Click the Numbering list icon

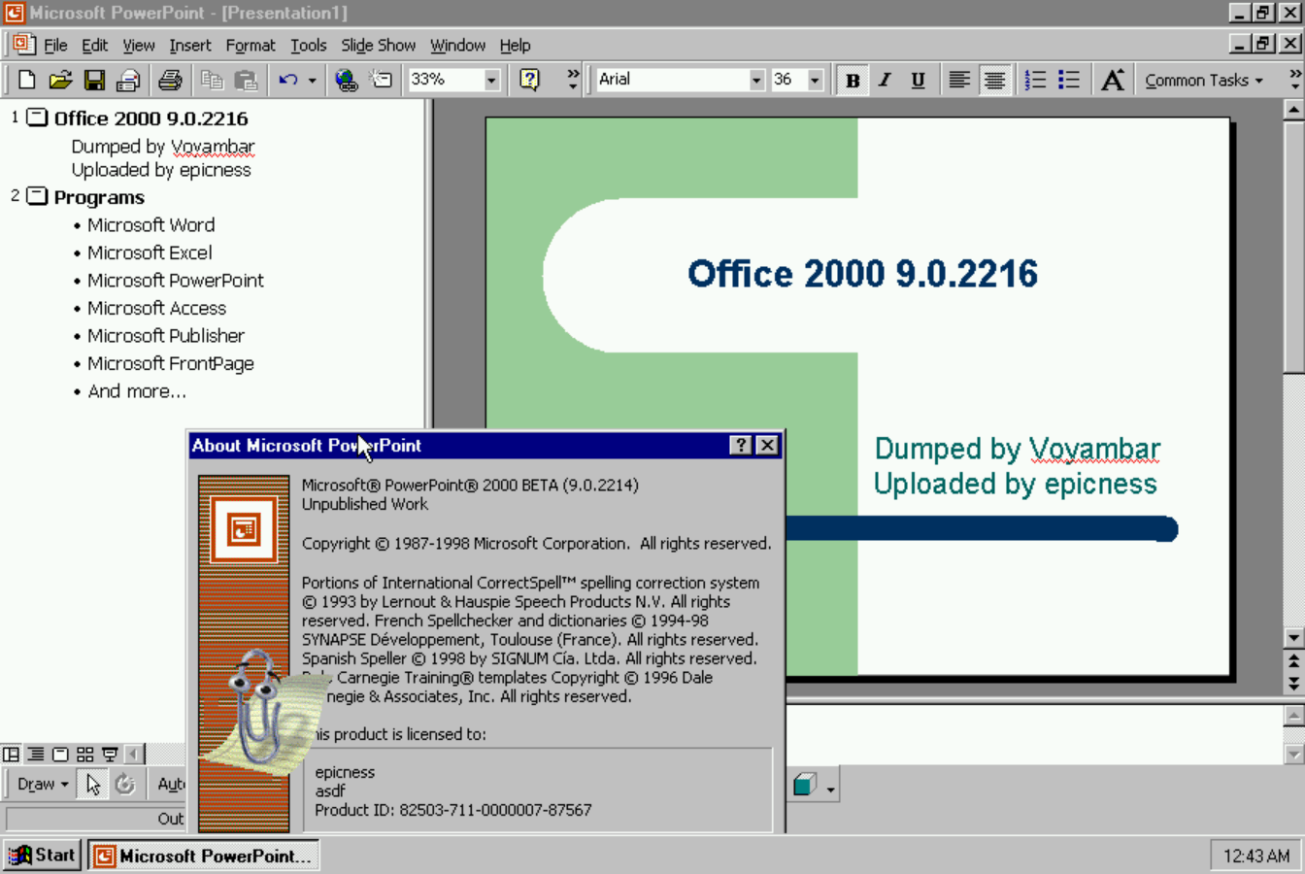tap(1035, 80)
